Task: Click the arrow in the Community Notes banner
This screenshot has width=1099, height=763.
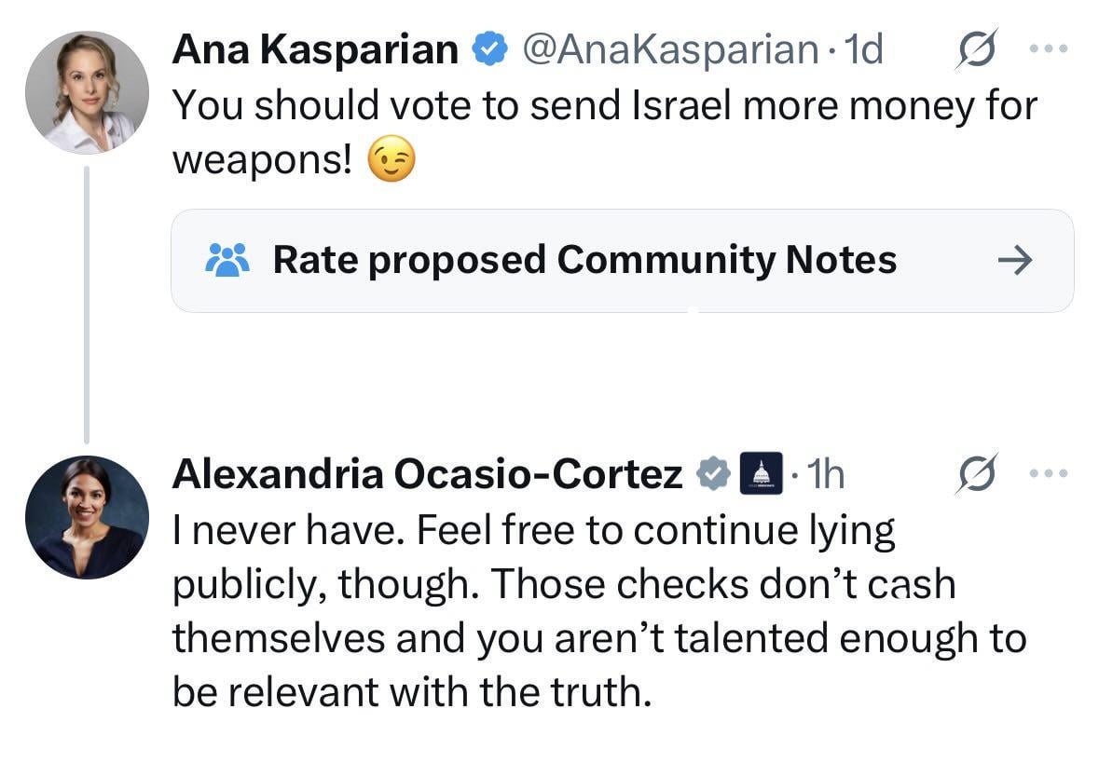Action: pos(1014,261)
